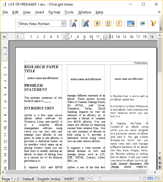This screenshot has height=182, width=163.
Task: Open the Tools menu
Action: point(69,12)
